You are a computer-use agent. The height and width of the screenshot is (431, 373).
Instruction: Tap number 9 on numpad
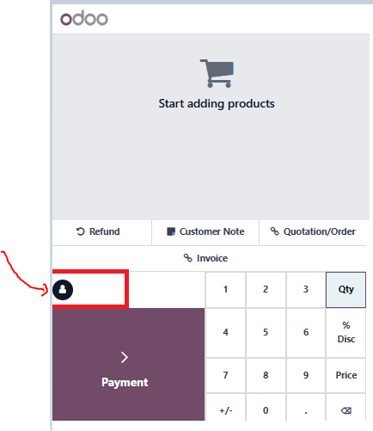tap(306, 375)
